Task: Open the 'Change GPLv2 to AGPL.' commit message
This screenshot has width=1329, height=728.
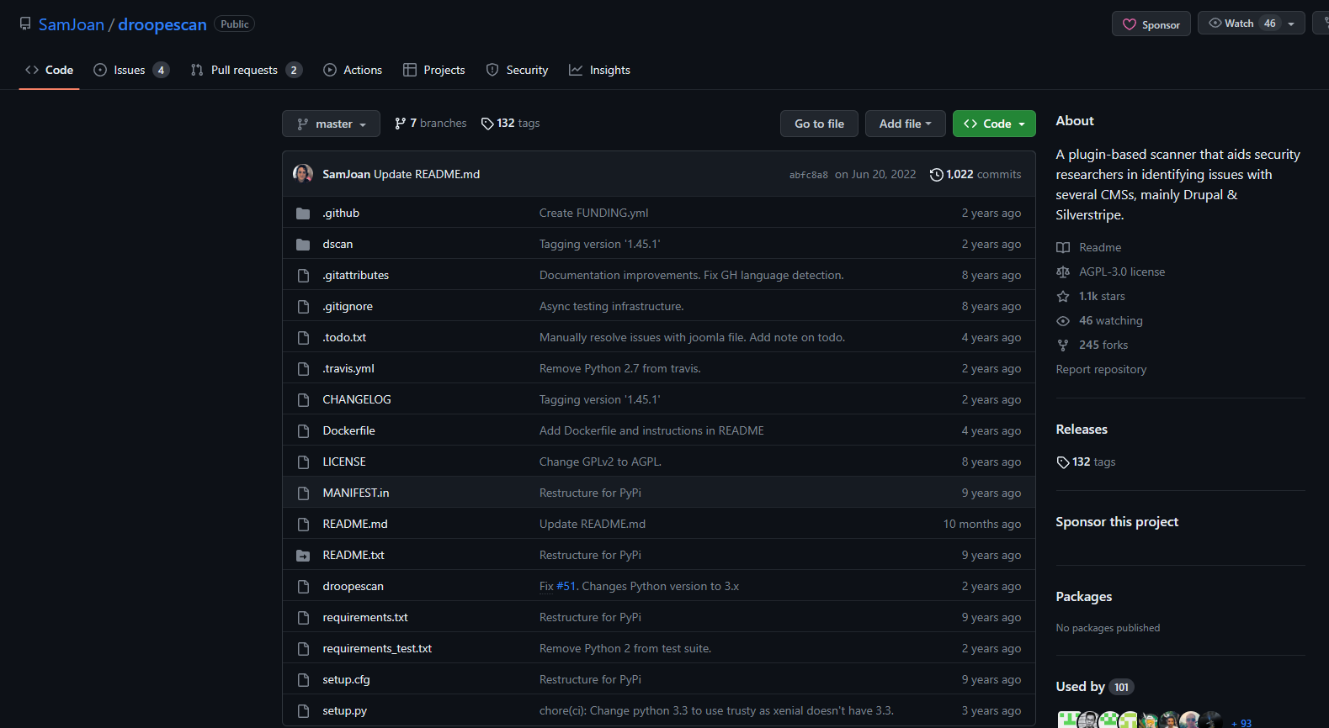Action: 600,462
